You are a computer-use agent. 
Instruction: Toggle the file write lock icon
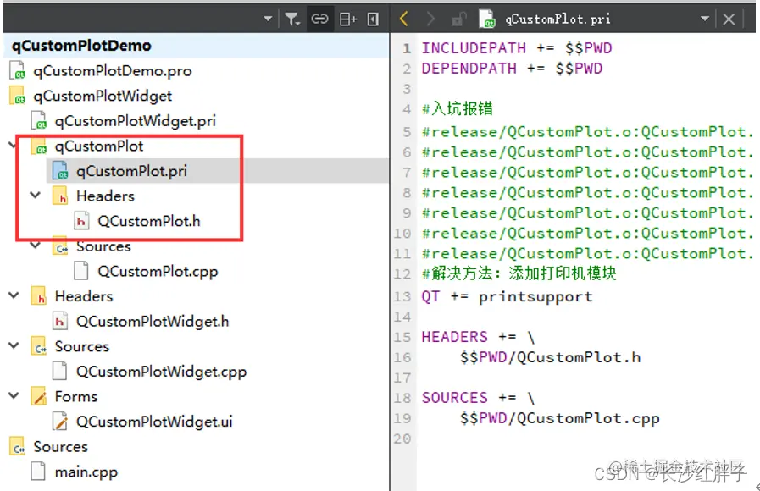point(458,19)
